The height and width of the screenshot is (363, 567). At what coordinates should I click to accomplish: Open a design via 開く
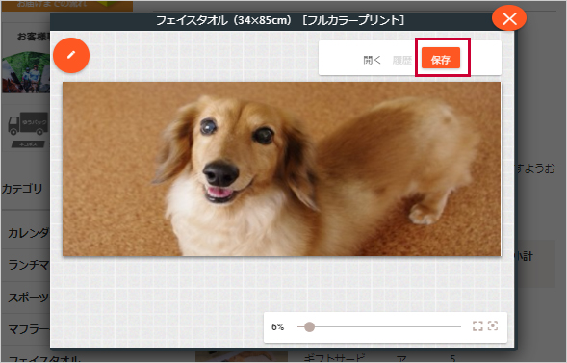(372, 60)
